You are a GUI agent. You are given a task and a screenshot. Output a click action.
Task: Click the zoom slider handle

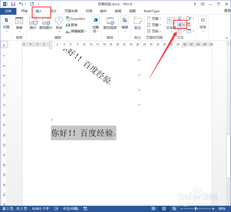(x=196, y=209)
